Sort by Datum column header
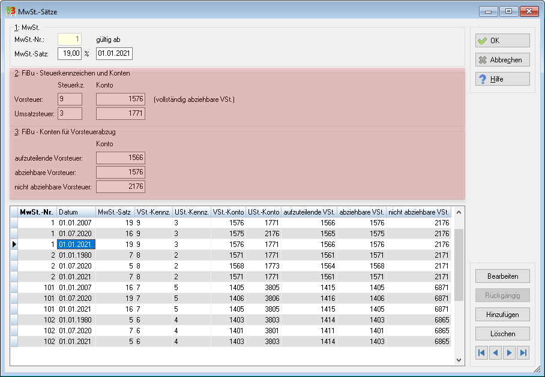The width and height of the screenshot is (545, 377). click(76, 212)
